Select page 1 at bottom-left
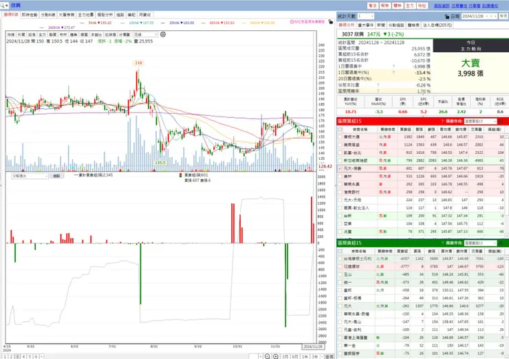Screen dimensions: 509x359 [5, 356]
